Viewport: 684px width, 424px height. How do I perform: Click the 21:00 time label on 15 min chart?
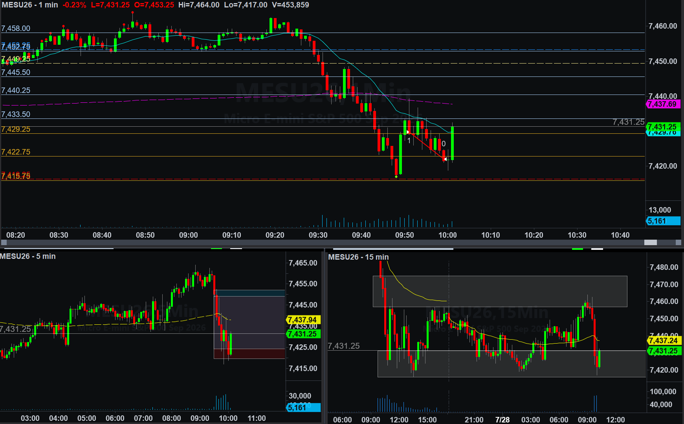[474, 420]
